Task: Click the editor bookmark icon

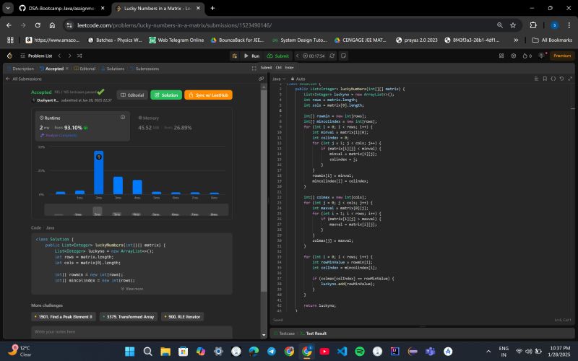Action: pos(545,79)
